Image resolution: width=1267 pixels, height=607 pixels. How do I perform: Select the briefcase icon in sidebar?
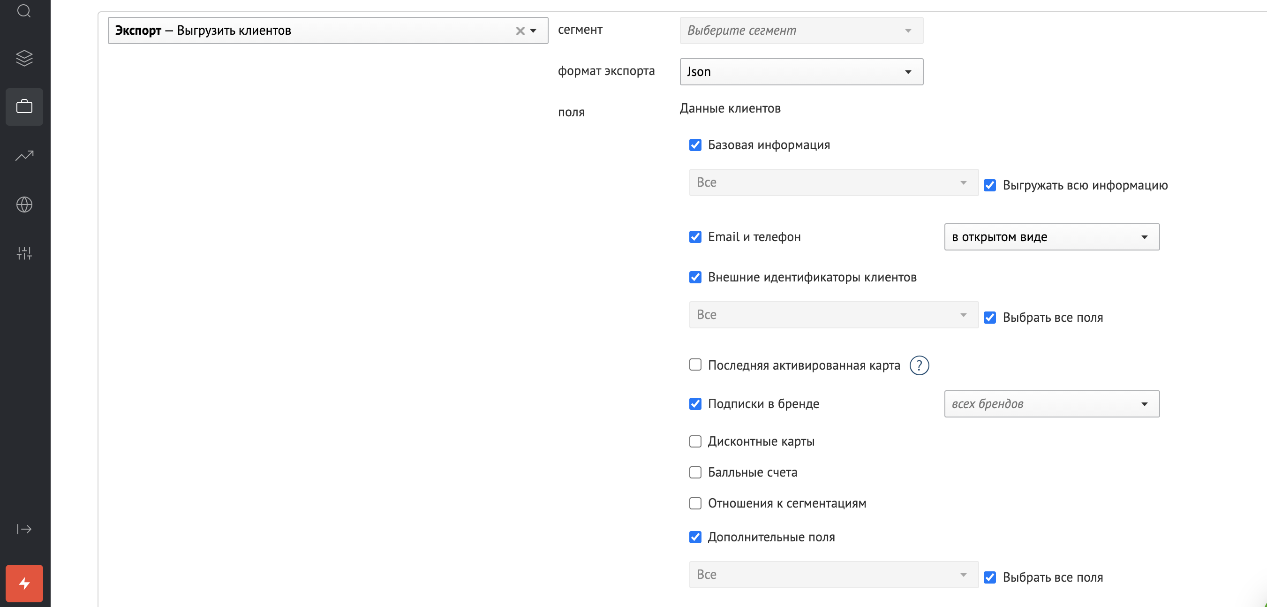point(24,107)
